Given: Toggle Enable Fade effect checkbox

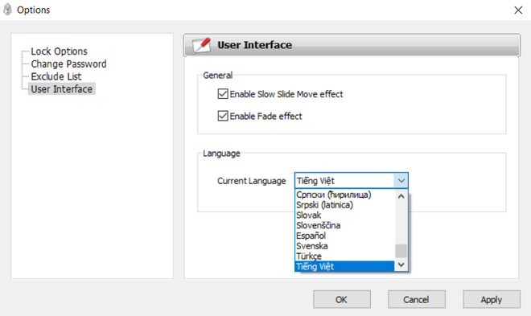Looking at the screenshot, I should tap(223, 116).
